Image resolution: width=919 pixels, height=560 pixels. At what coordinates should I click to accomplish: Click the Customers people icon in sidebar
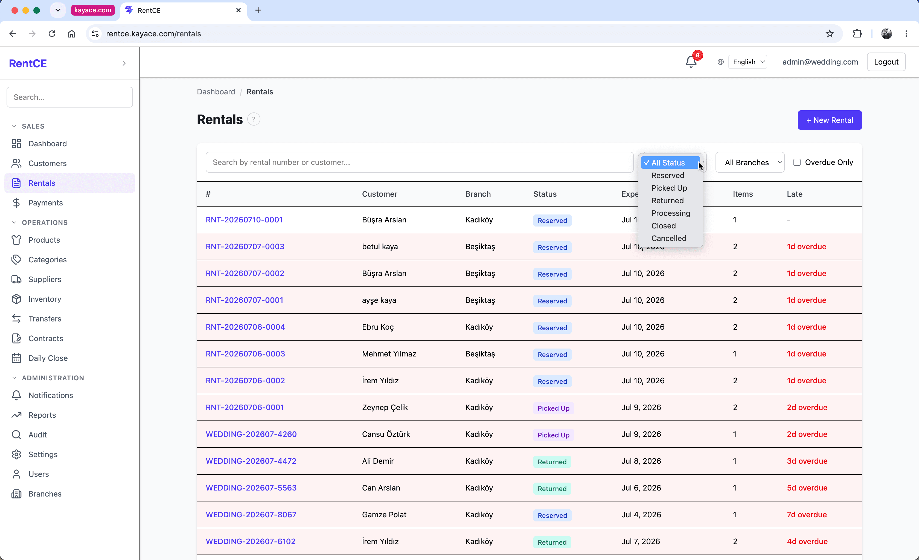[x=16, y=163]
